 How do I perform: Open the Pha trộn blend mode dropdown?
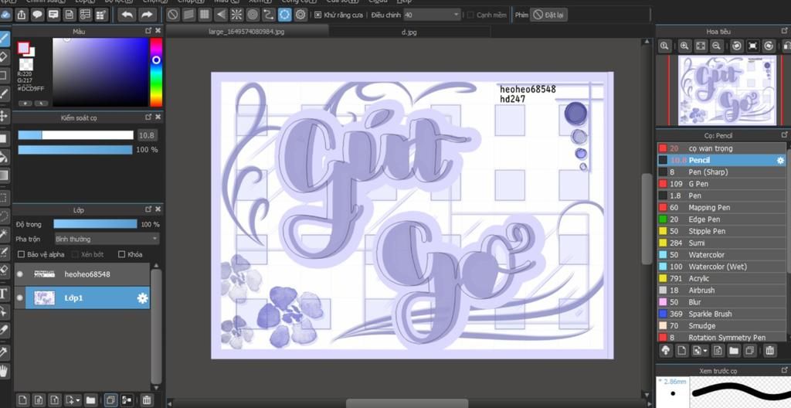[x=107, y=239]
